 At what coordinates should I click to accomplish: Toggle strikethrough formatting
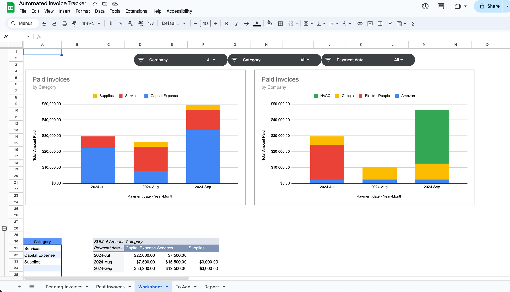click(246, 24)
